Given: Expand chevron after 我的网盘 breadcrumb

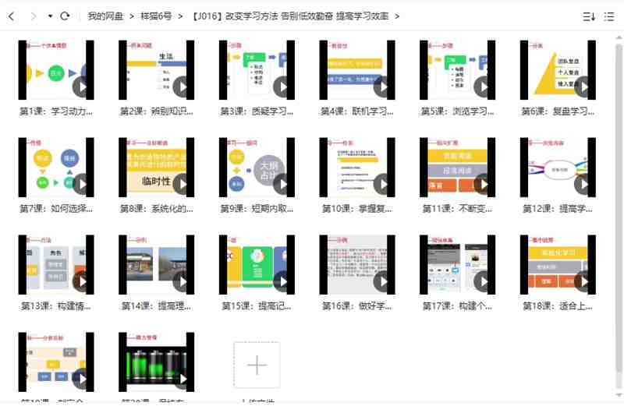Looking at the screenshot, I should click(x=130, y=16).
